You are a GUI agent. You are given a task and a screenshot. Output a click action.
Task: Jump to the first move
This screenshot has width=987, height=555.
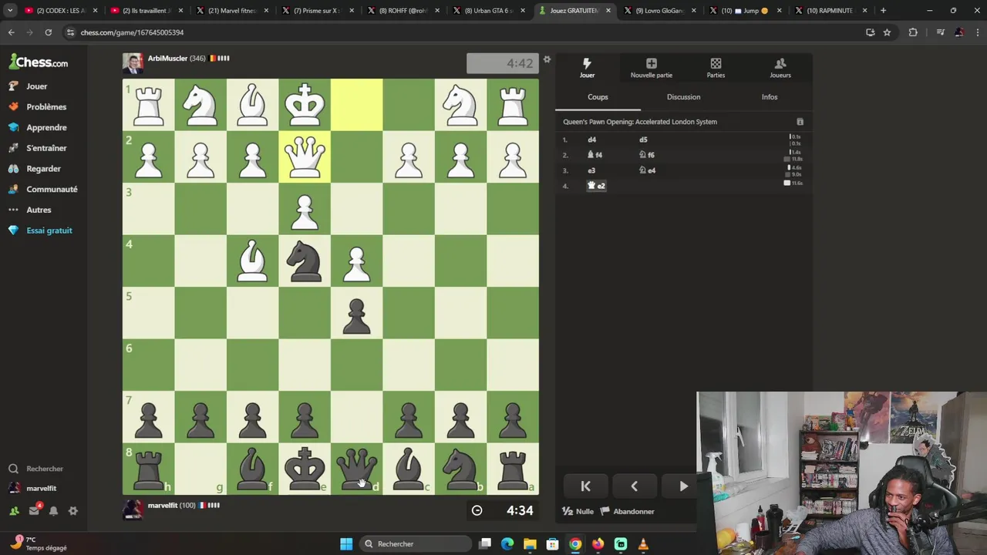[x=585, y=486]
